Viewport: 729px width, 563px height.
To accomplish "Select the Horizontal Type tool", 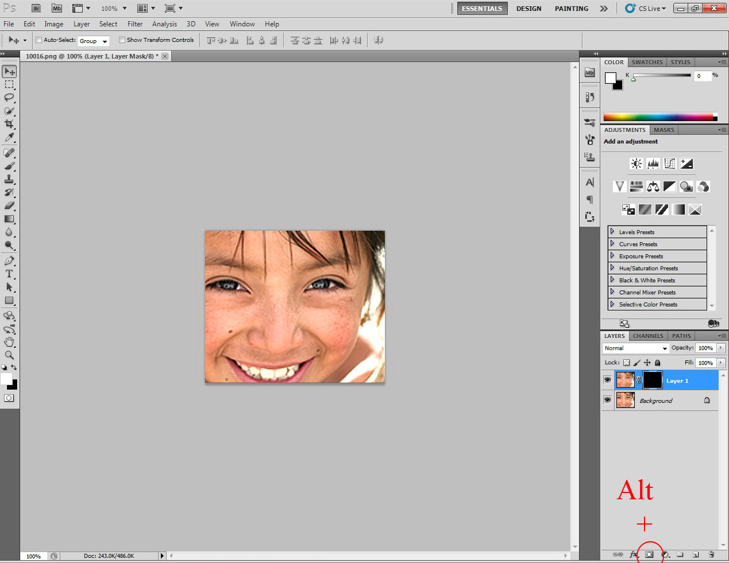I will [9, 274].
